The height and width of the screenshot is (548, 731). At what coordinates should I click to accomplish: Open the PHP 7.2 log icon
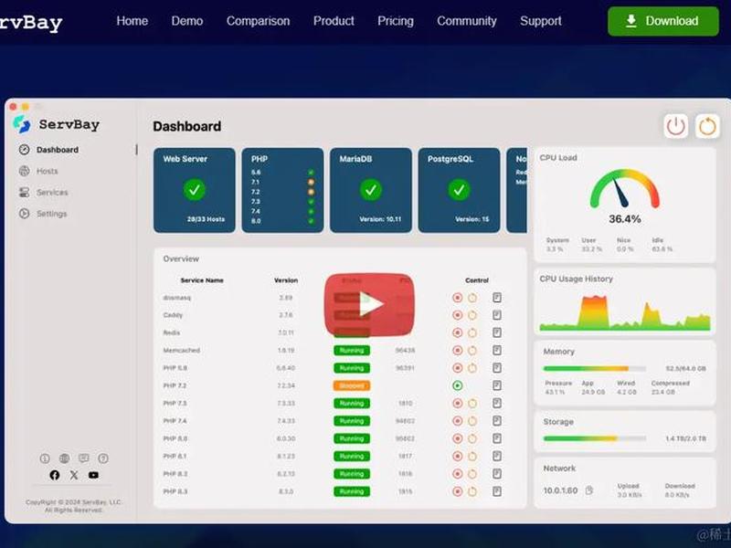[497, 385]
